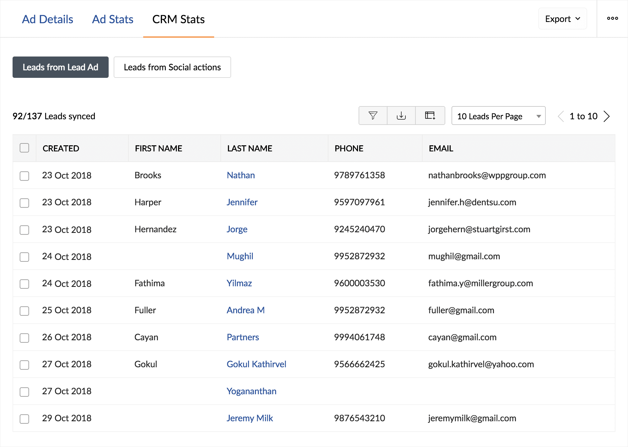The image size is (628, 447).
Task: Click the download leads icon
Action: [x=401, y=116]
